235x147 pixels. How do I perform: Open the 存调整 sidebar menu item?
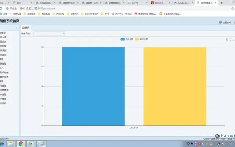3,51
